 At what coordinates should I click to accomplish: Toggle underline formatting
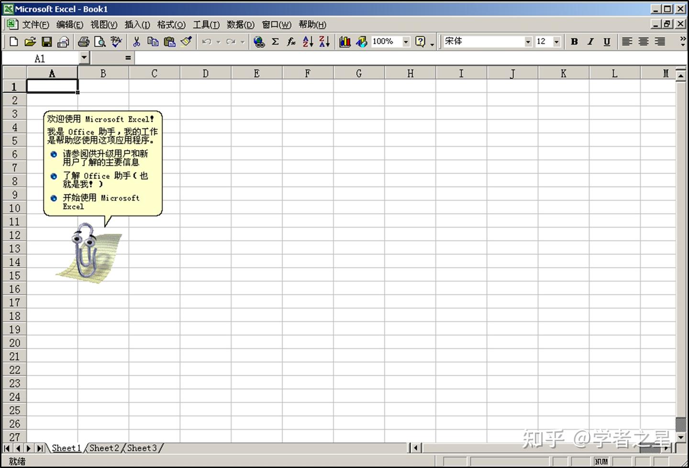pyautogui.click(x=606, y=42)
